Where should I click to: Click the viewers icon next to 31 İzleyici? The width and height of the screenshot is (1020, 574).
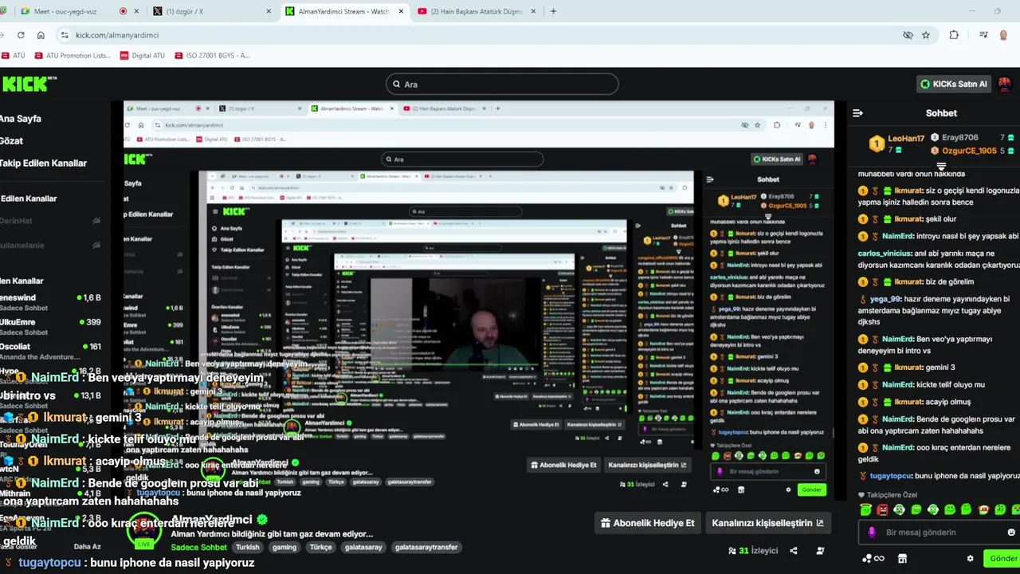[x=732, y=551]
